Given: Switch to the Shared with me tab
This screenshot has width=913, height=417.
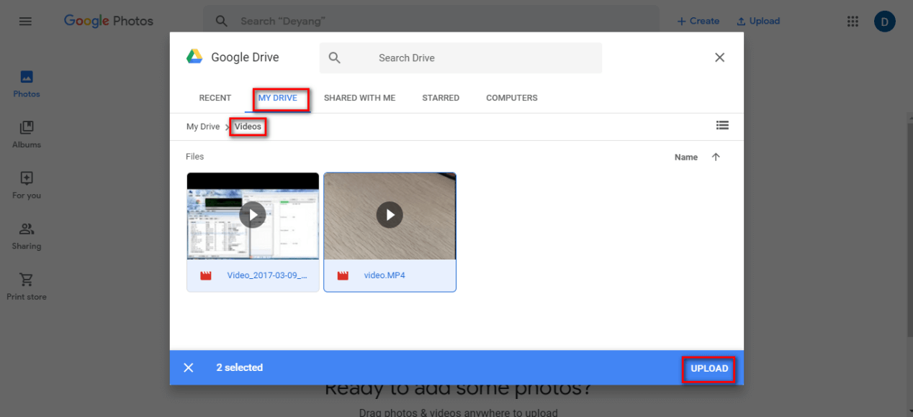Looking at the screenshot, I should pyautogui.click(x=359, y=98).
